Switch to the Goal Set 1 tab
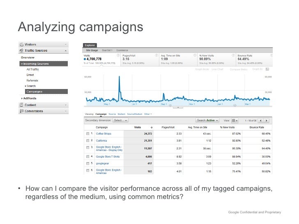This screenshot has height=224, width=299. point(107,50)
